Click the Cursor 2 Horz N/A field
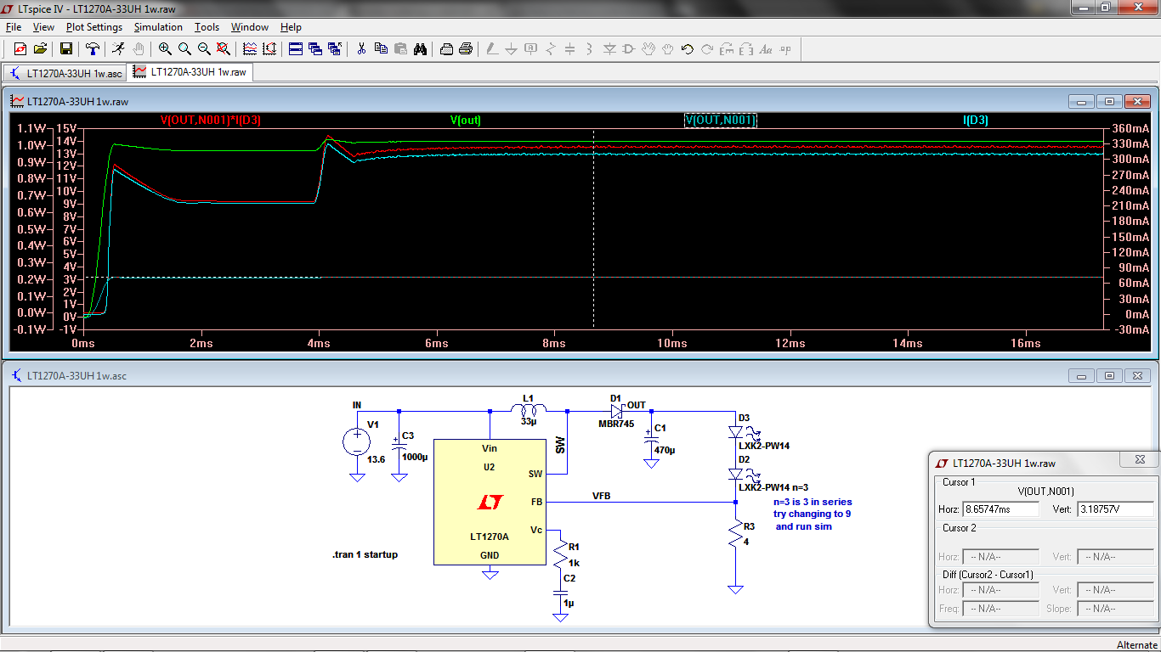This screenshot has height=652, width=1161. tap(1000, 557)
